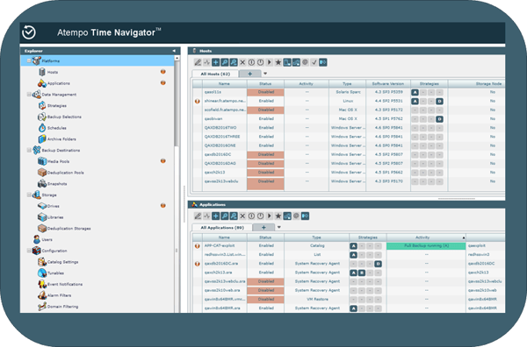Click the Full Backup running (A) progress bar
Viewport: 527px width, 347px height.
pyautogui.click(x=426, y=246)
